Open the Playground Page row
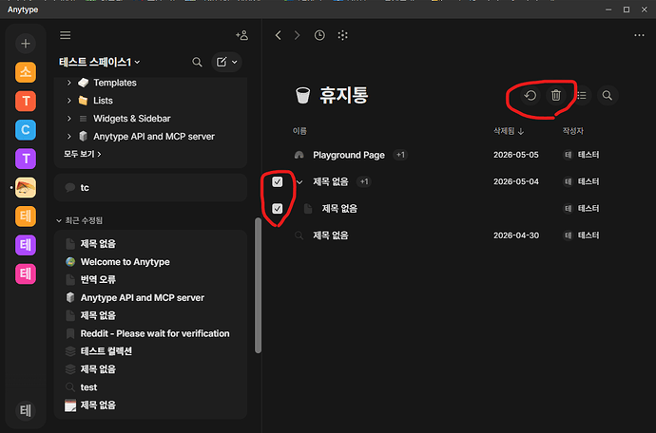656x433 pixels. [x=349, y=155]
